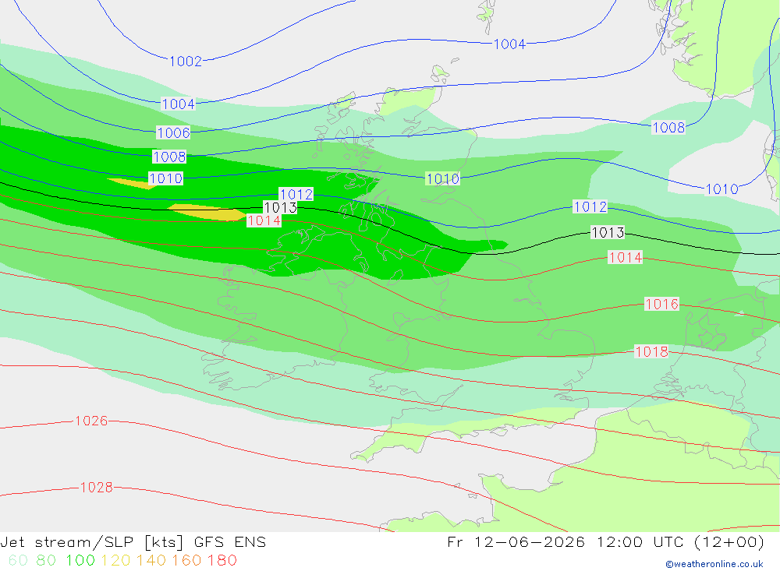Click the 'Jet stream/SLP [kts] GFS ENS' title
780x571 pixels.
click(133, 541)
